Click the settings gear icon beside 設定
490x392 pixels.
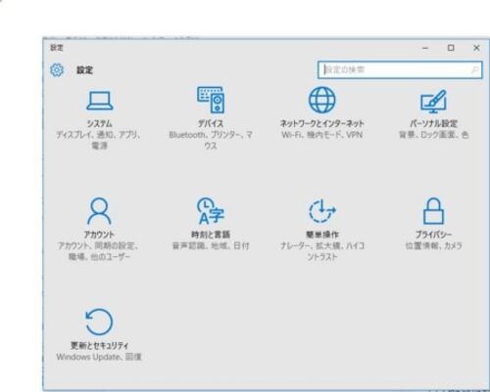click(57, 69)
